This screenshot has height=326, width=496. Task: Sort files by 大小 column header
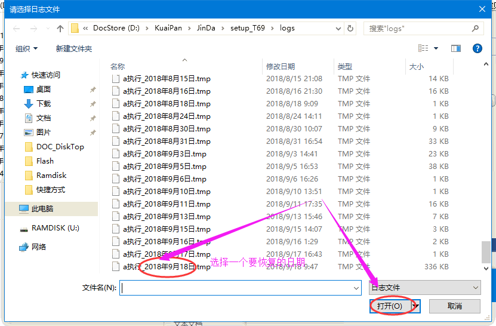tap(416, 66)
